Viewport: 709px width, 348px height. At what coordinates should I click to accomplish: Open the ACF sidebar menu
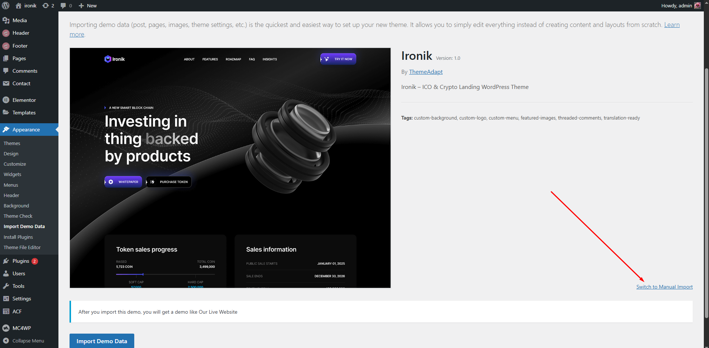[x=17, y=311]
